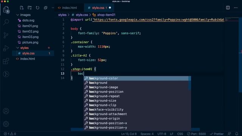The image size is (242, 136).
Task: Click line number 12 in gutter
Action: click(x=62, y=69)
